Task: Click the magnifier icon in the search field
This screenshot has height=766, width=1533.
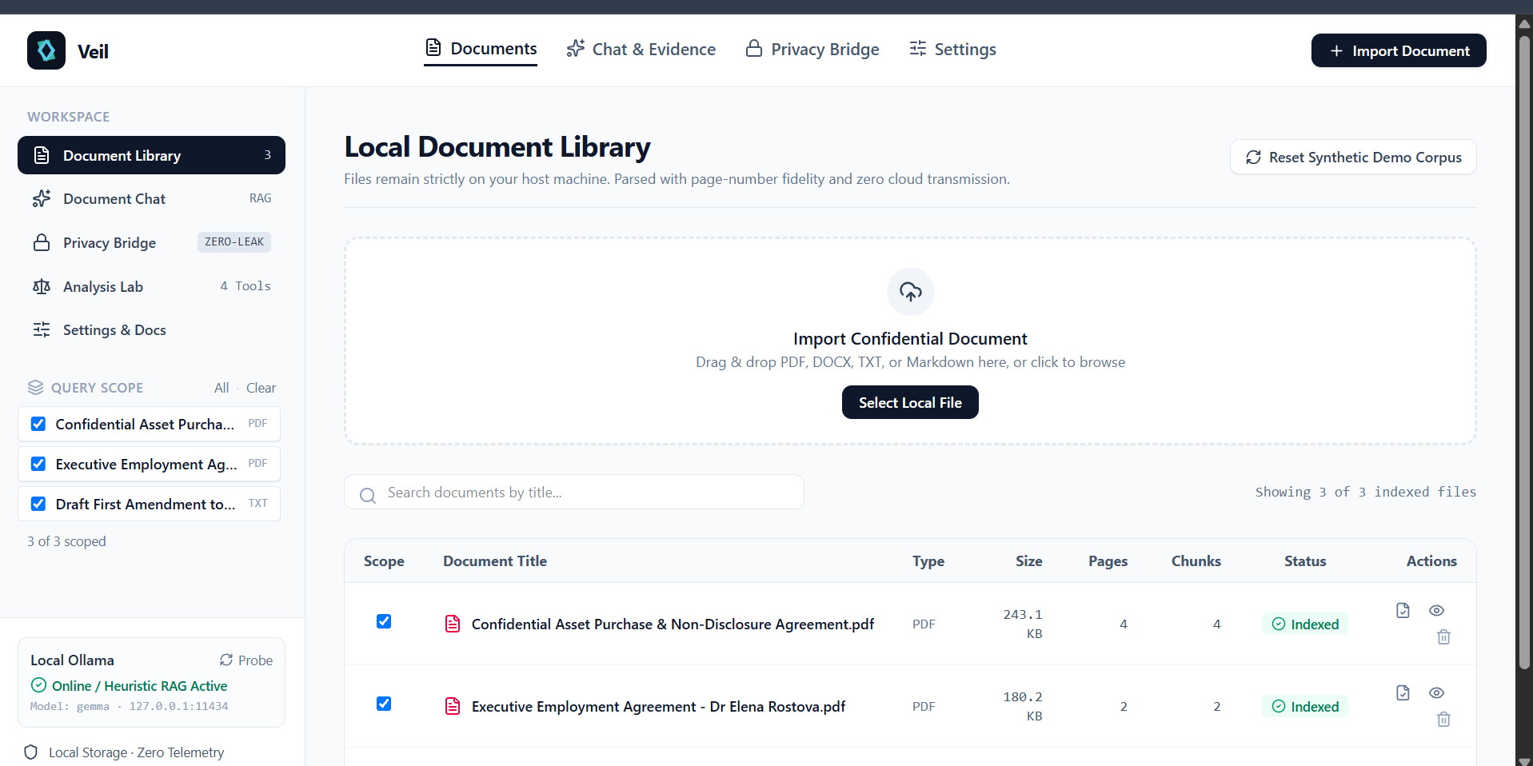Action: (x=368, y=495)
